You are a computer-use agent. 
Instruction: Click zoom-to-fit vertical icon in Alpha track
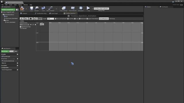click(x=43, y=24)
